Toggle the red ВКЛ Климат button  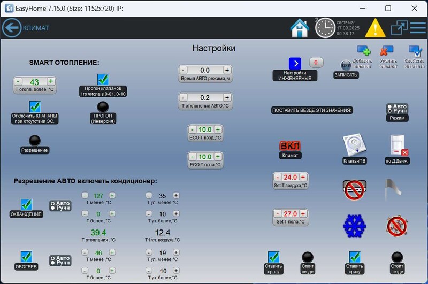[290, 146]
